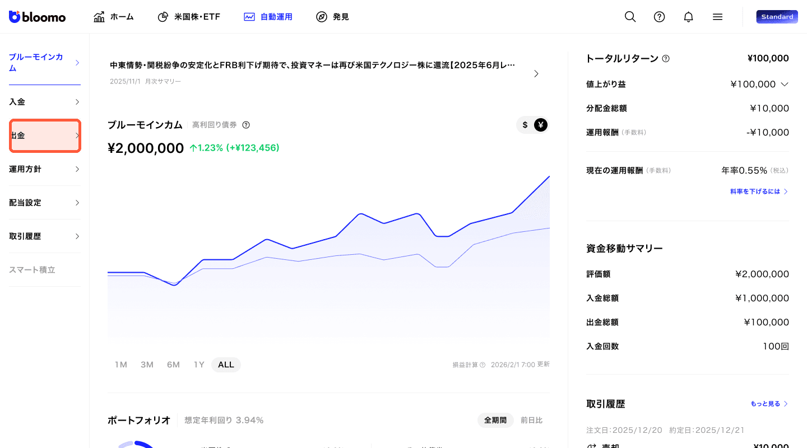
Task: Click もっと見る in 取引履歴 section
Action: [769, 404]
